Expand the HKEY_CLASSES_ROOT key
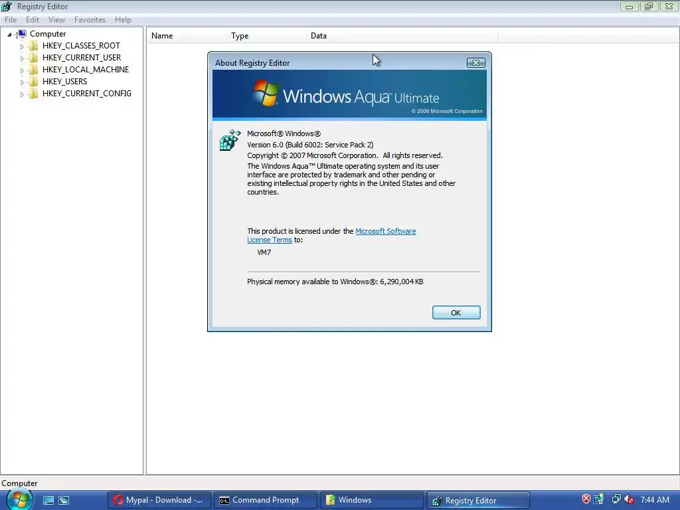The height and width of the screenshot is (510, 680). coord(22,46)
